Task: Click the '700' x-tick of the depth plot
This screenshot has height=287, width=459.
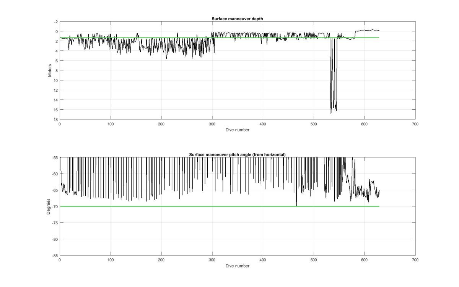Action: [415, 124]
